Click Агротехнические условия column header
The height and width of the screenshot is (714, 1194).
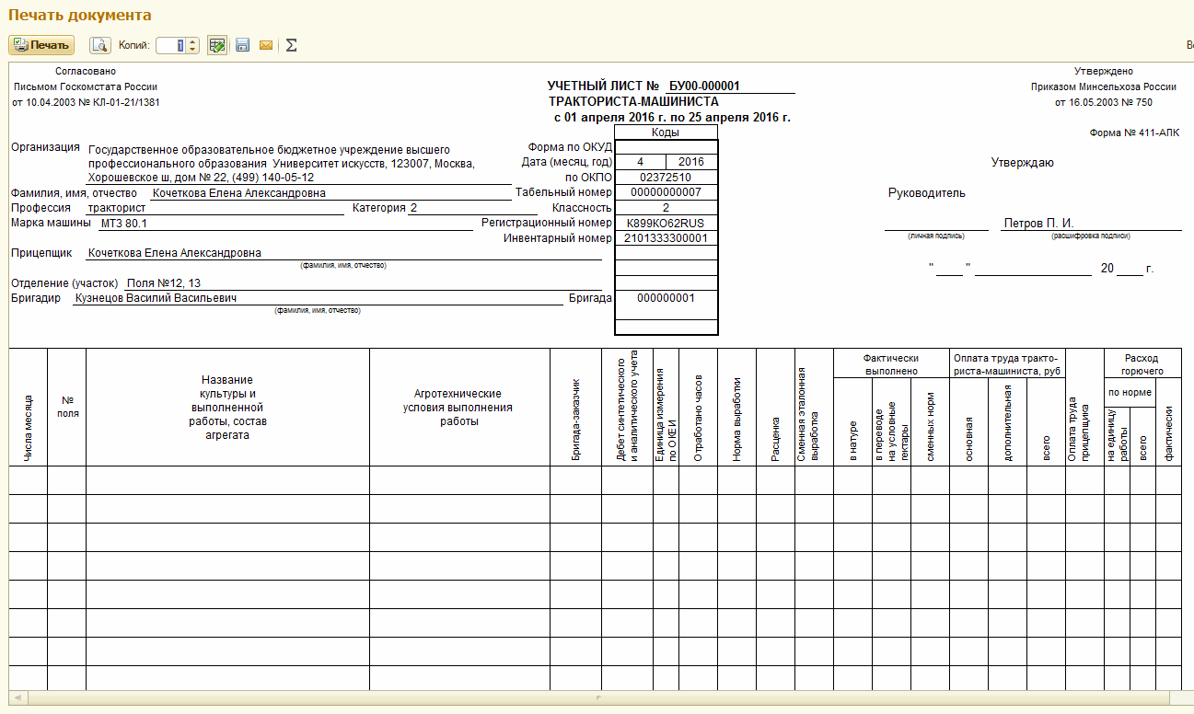tap(458, 408)
